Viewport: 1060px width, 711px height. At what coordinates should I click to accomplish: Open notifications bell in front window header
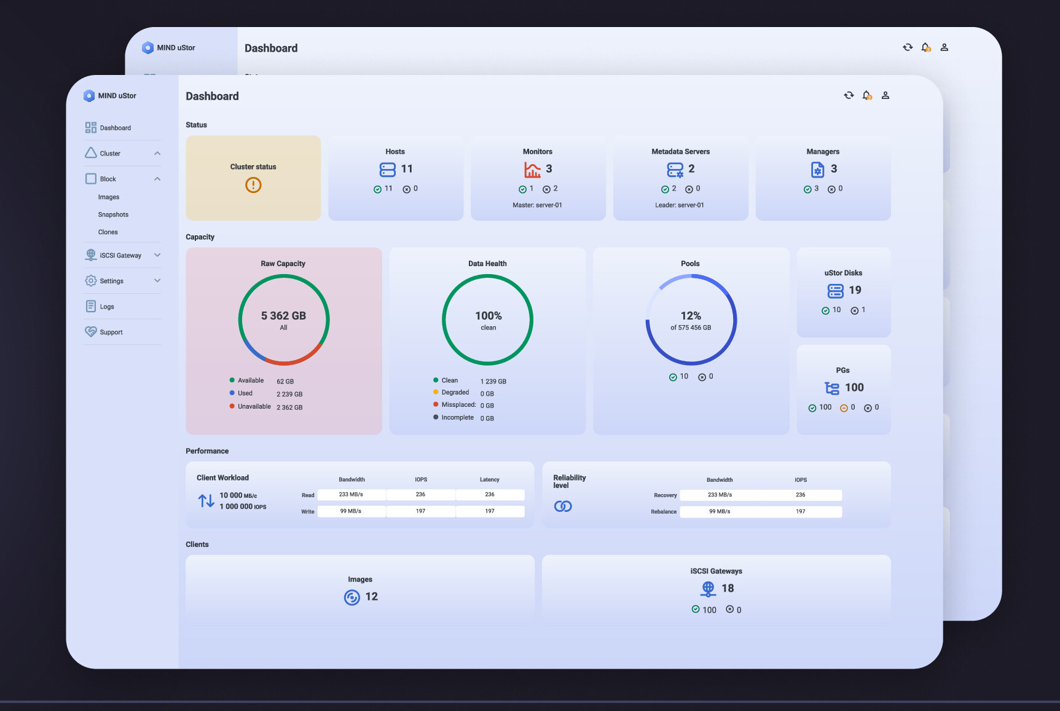click(x=867, y=95)
